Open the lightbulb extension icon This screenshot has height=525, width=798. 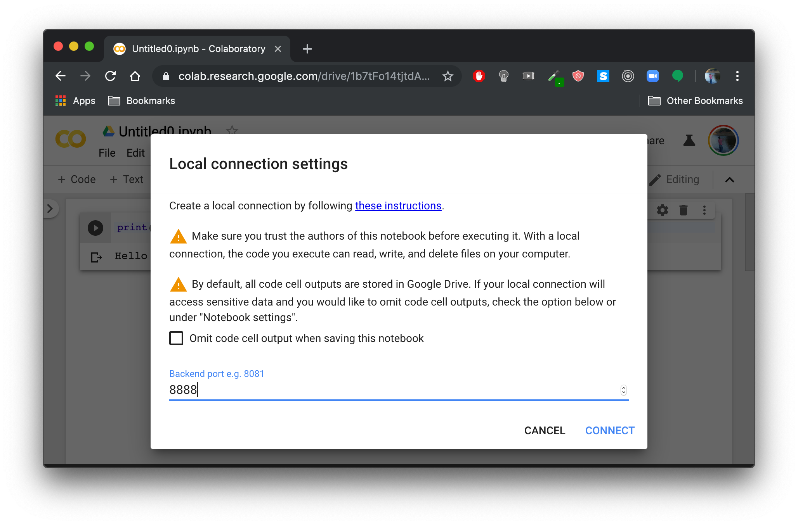[x=503, y=76]
